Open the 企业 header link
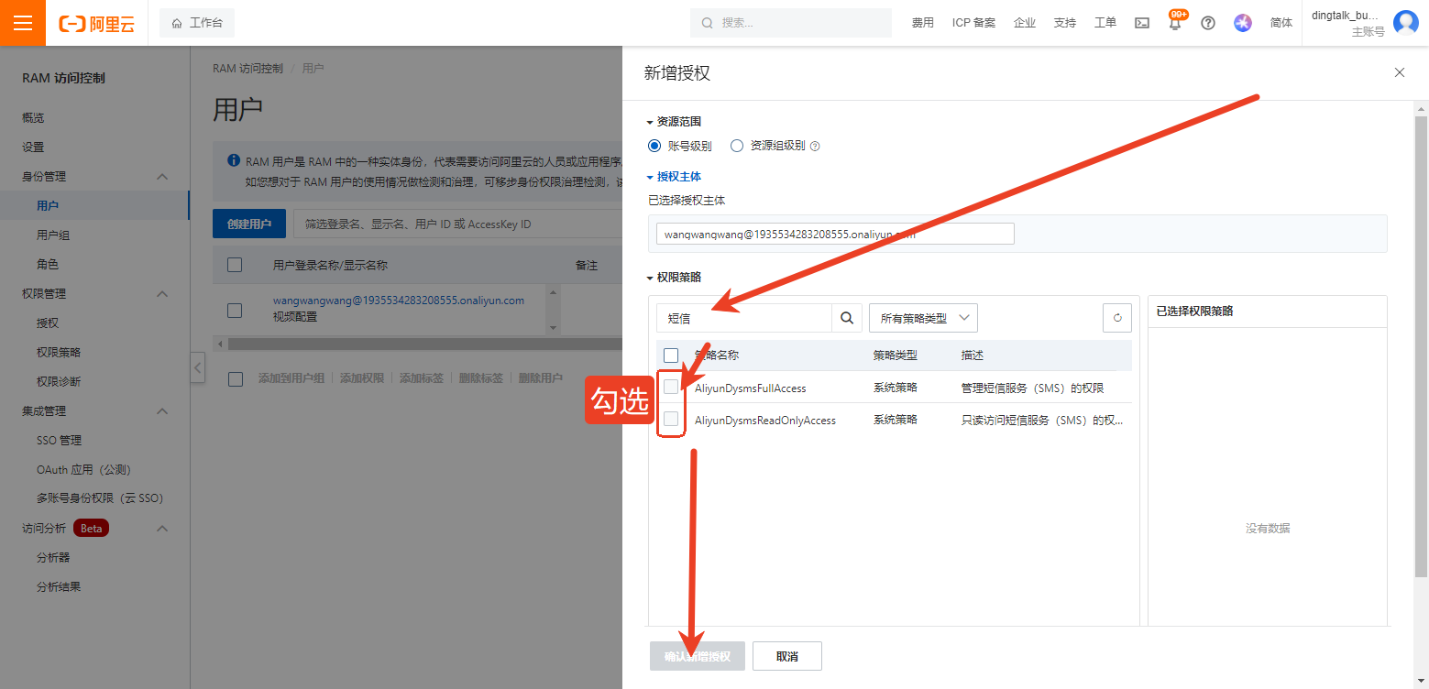This screenshot has height=689, width=1429. (1025, 23)
